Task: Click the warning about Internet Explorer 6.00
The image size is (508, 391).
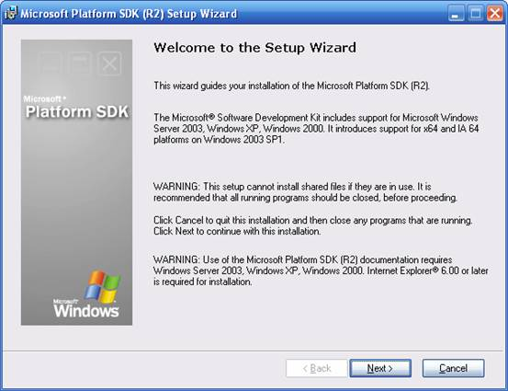Action: coord(321,270)
